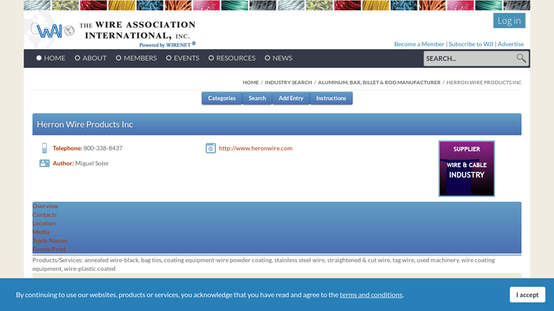The width and height of the screenshot is (554, 311).
Task: Open the EVENTS navigation menu
Action: [183, 58]
